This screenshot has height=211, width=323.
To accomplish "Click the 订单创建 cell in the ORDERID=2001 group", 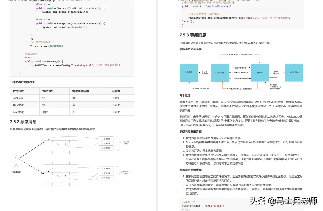I will coord(106,139).
